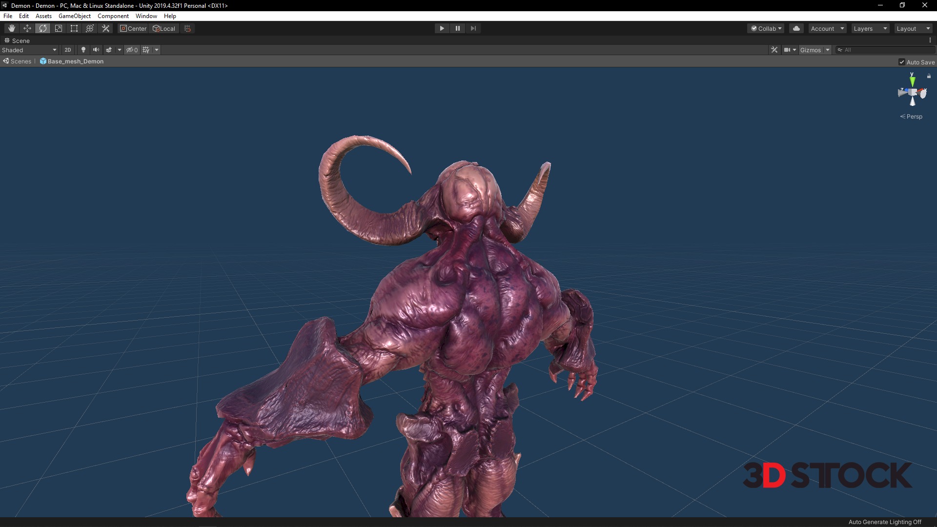Toggle scene lighting lightbulb icon
This screenshot has width=937, height=527.
tap(83, 50)
